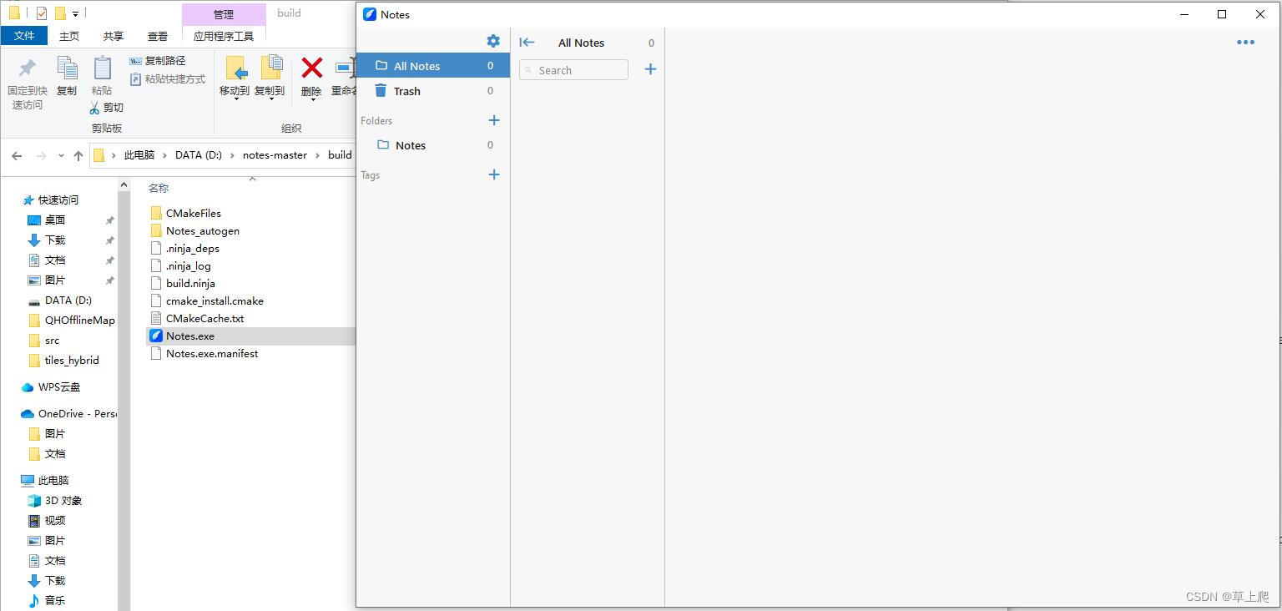The width and height of the screenshot is (1282, 611).
Task: Click the Delete red X in Explorer ribbon
Action: click(x=311, y=68)
